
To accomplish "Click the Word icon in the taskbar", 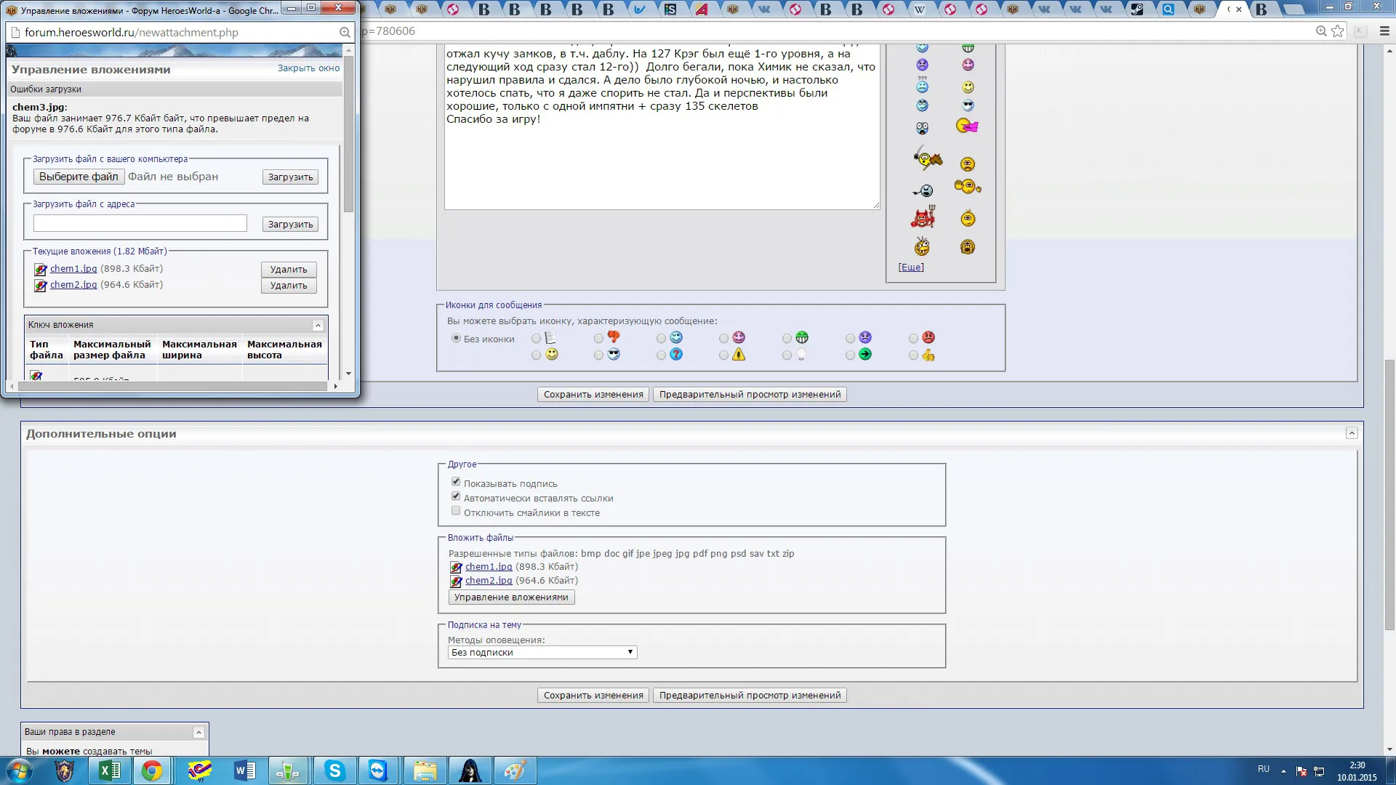I will coord(245,770).
